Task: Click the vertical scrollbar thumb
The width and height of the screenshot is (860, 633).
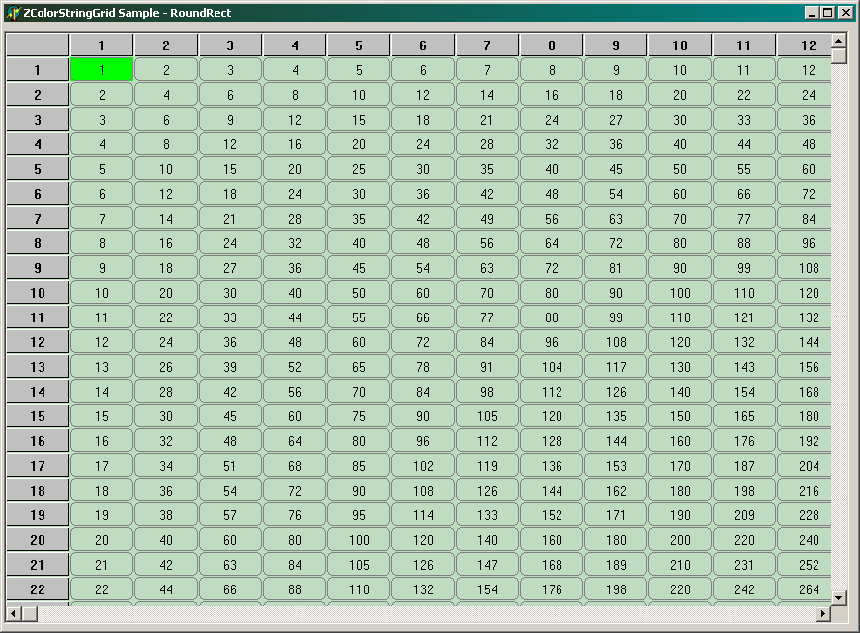Action: (839, 56)
